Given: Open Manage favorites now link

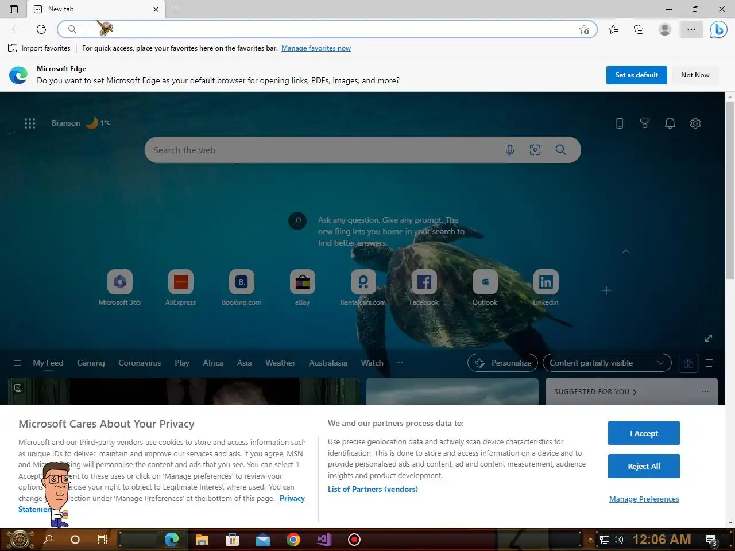Looking at the screenshot, I should point(316,48).
